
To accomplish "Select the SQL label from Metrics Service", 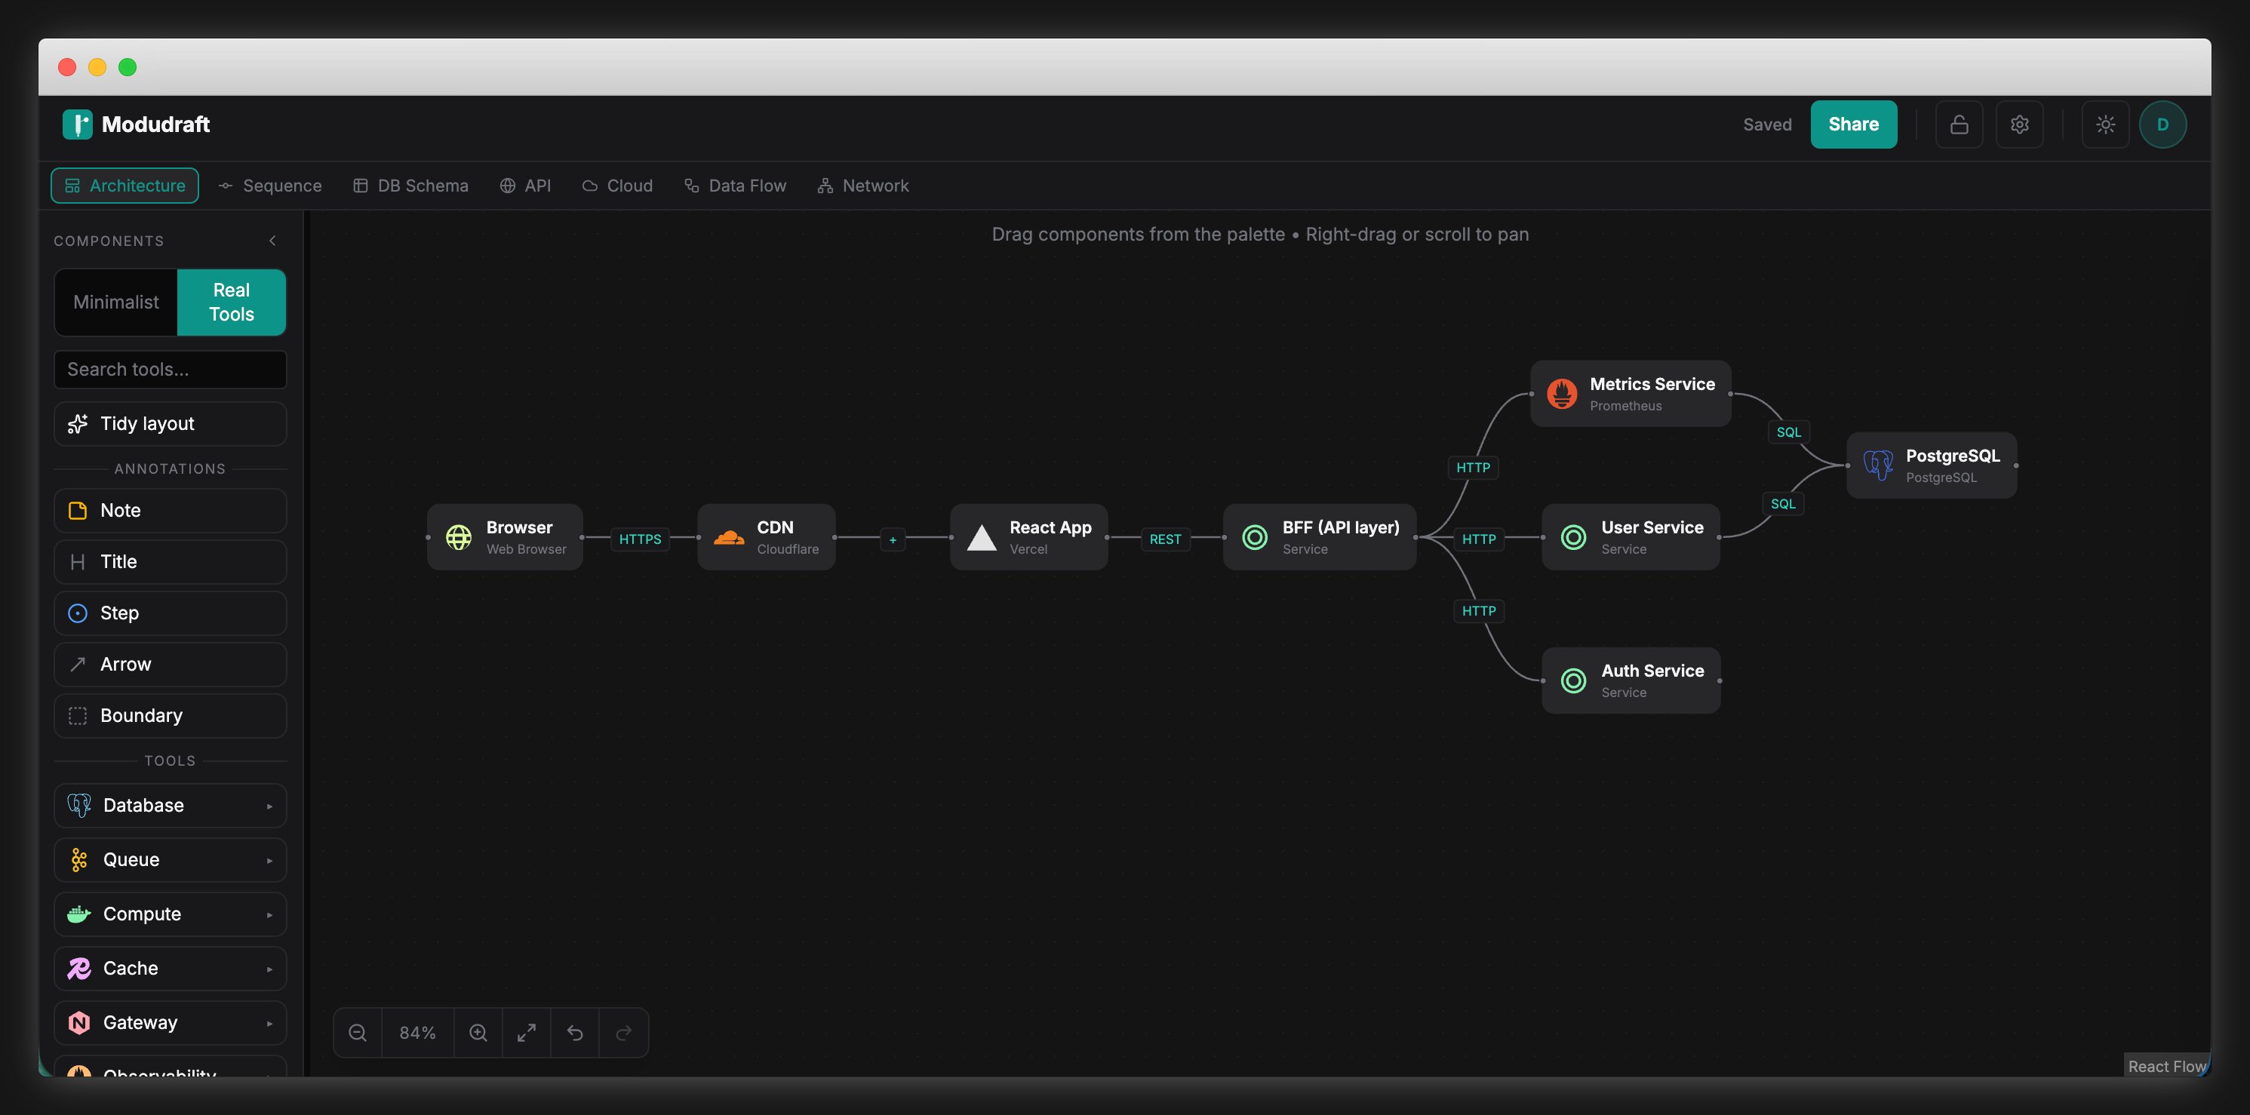I will (x=1788, y=432).
